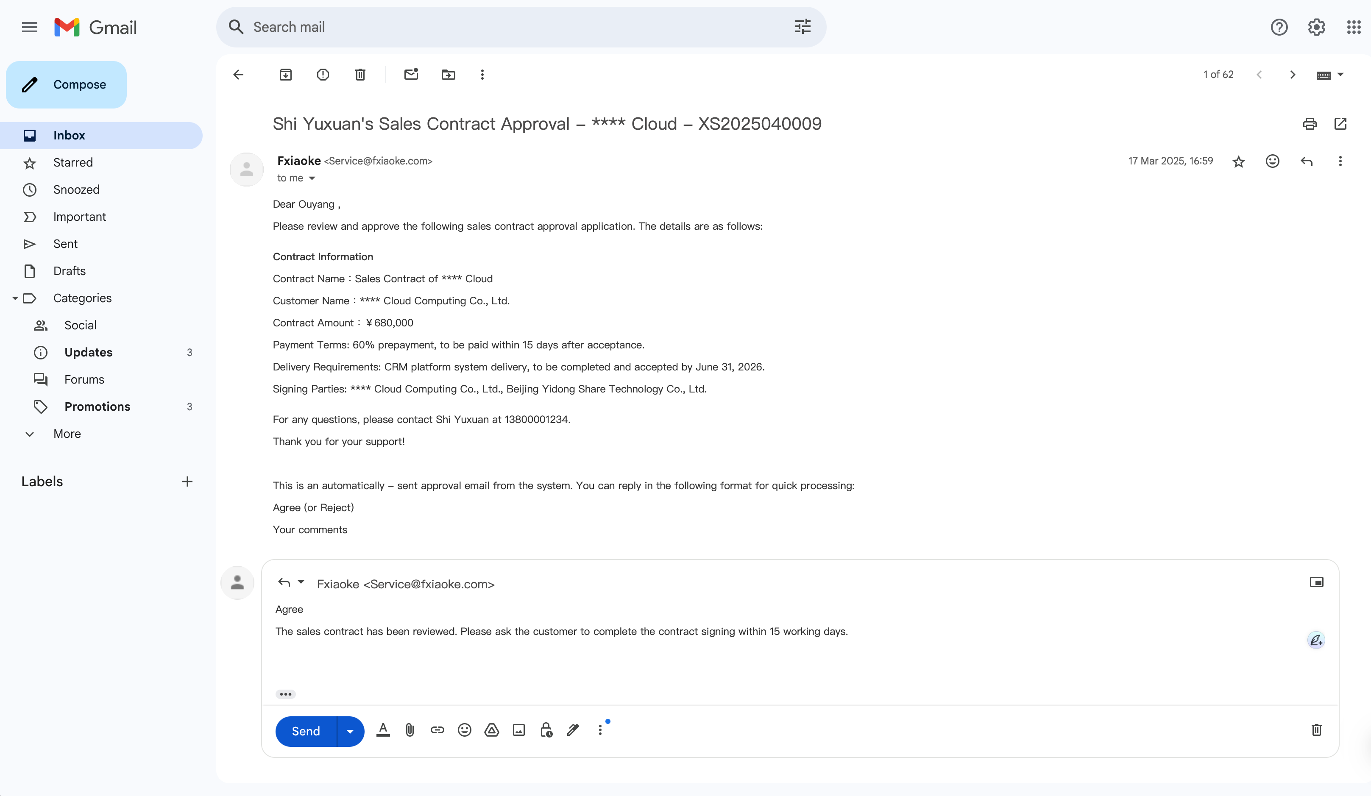The image size is (1371, 796).
Task: Go back to inbox arrow
Action: [x=238, y=75]
